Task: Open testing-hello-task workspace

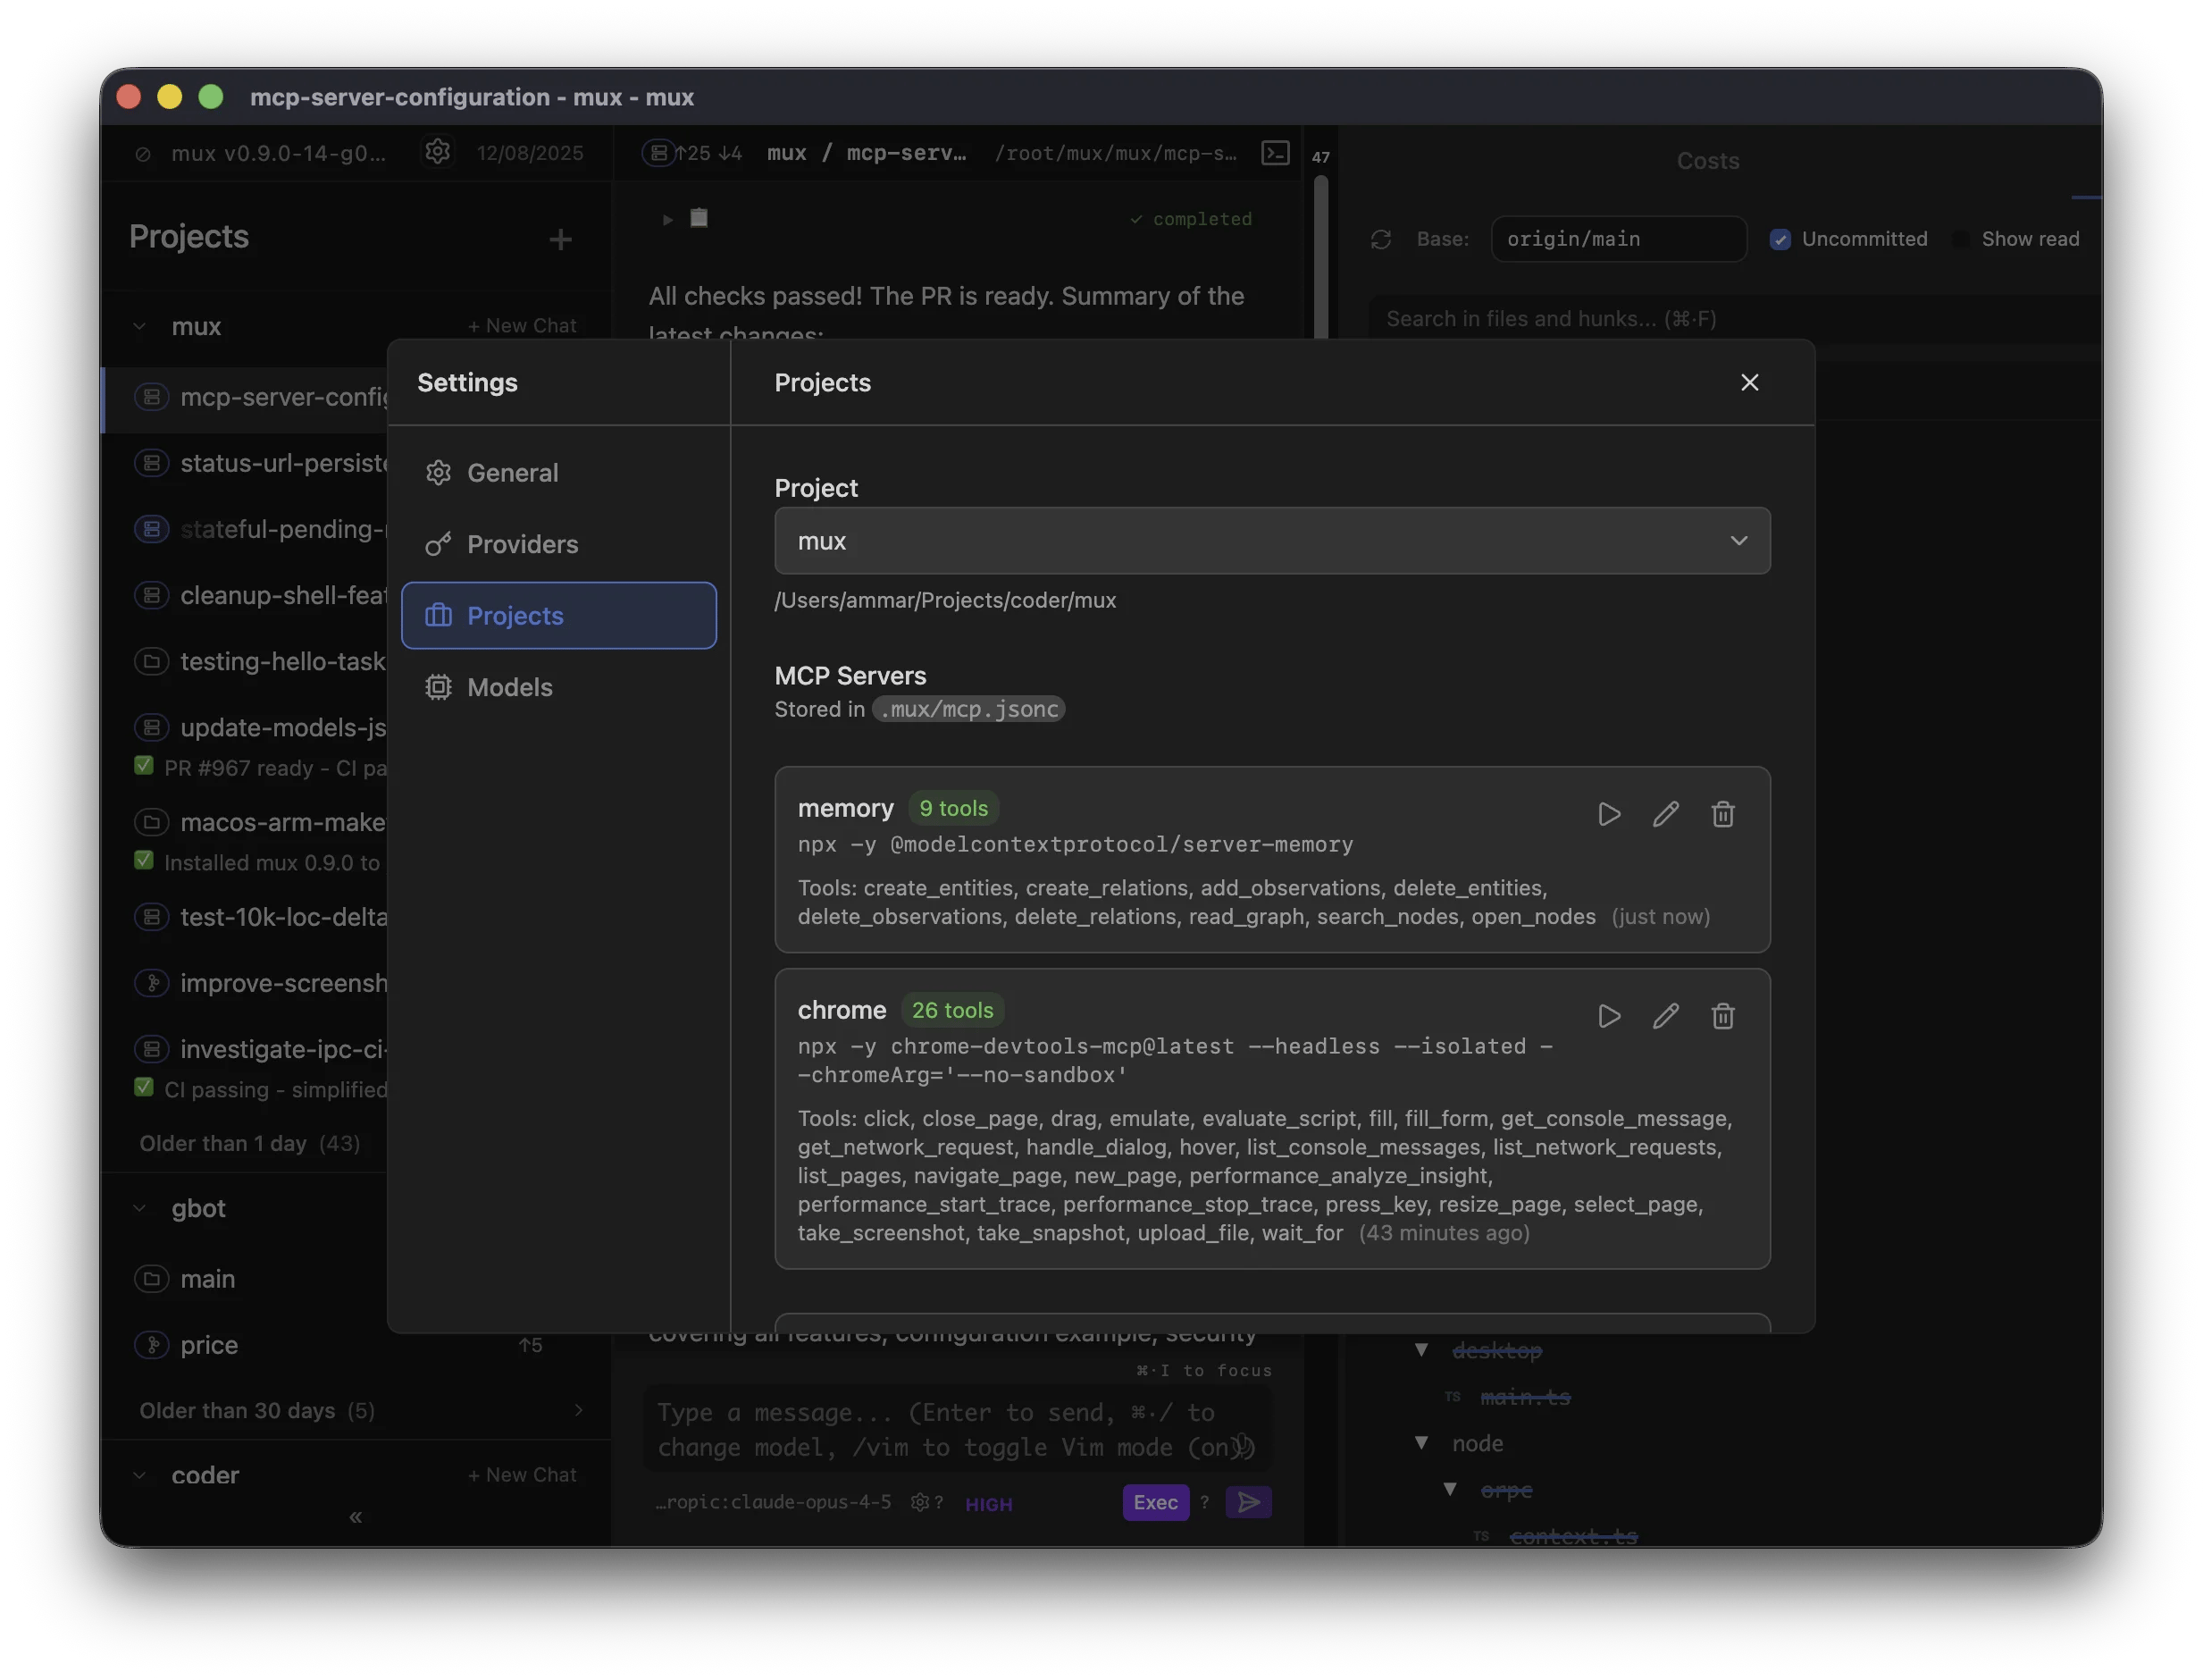Action: [x=245, y=661]
